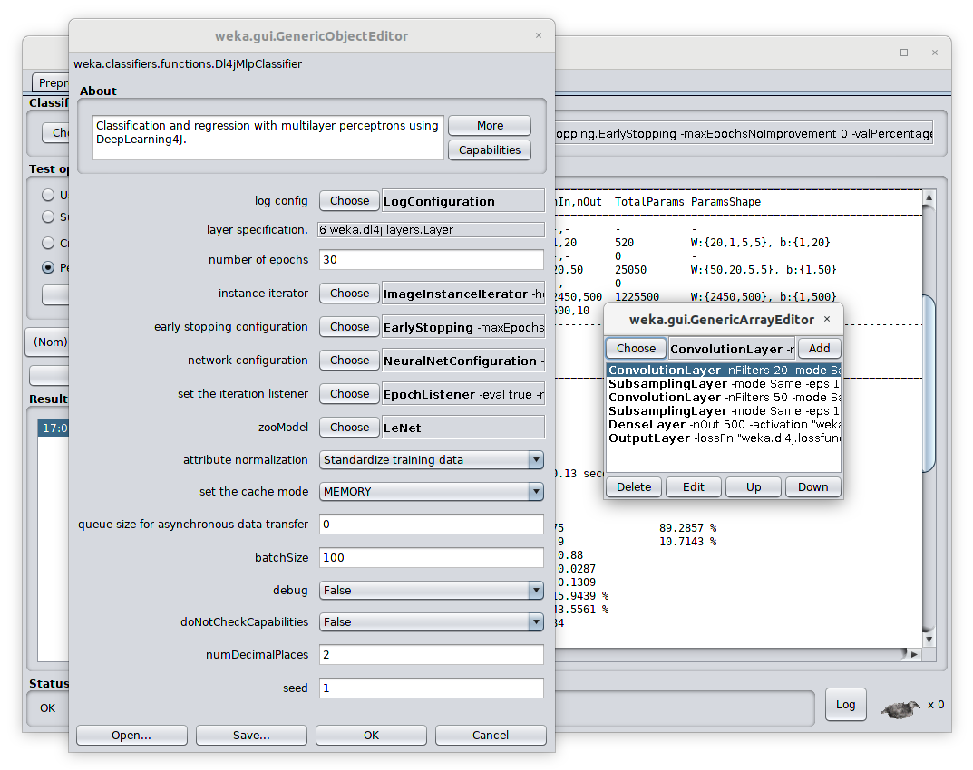The image size is (973, 770).
Task: Click the layer specification field
Action: point(432,229)
